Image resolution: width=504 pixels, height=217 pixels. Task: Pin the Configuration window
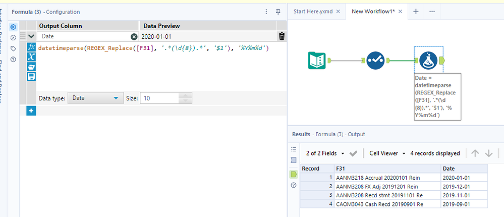pyautogui.click(x=278, y=12)
